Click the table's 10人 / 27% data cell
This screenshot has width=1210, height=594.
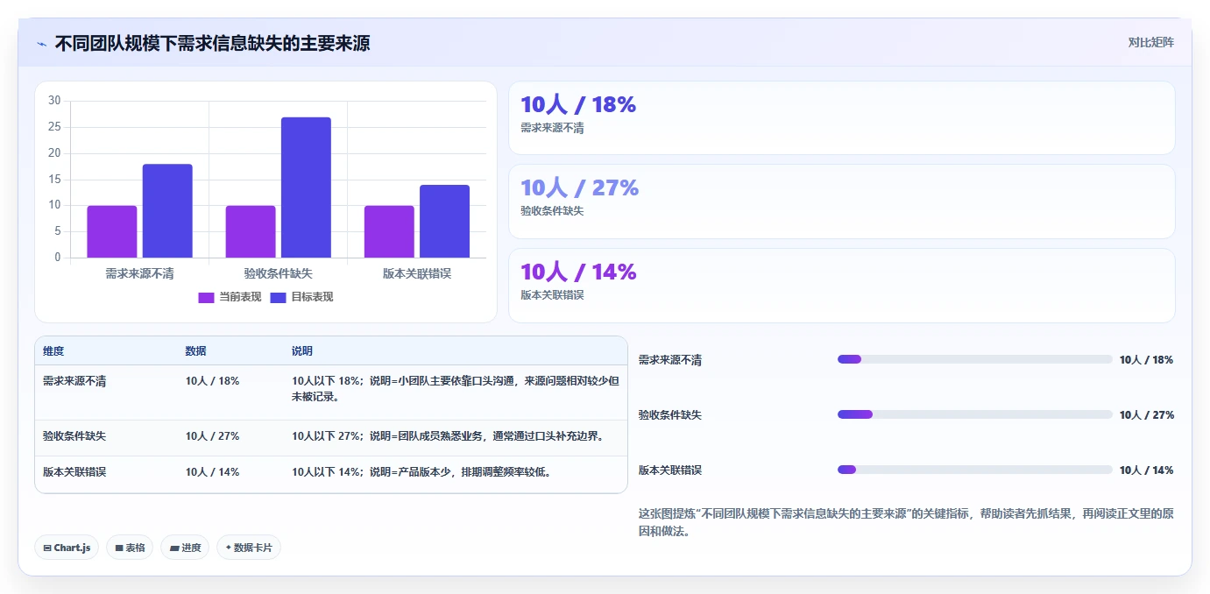[212, 435]
